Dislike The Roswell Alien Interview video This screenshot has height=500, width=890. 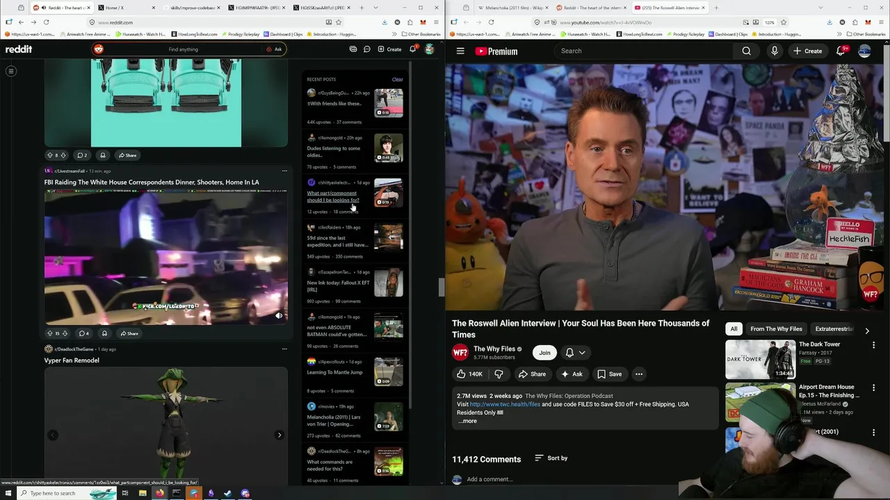[499, 374]
